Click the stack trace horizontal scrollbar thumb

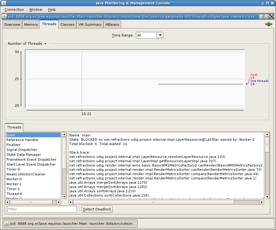tap(154, 202)
